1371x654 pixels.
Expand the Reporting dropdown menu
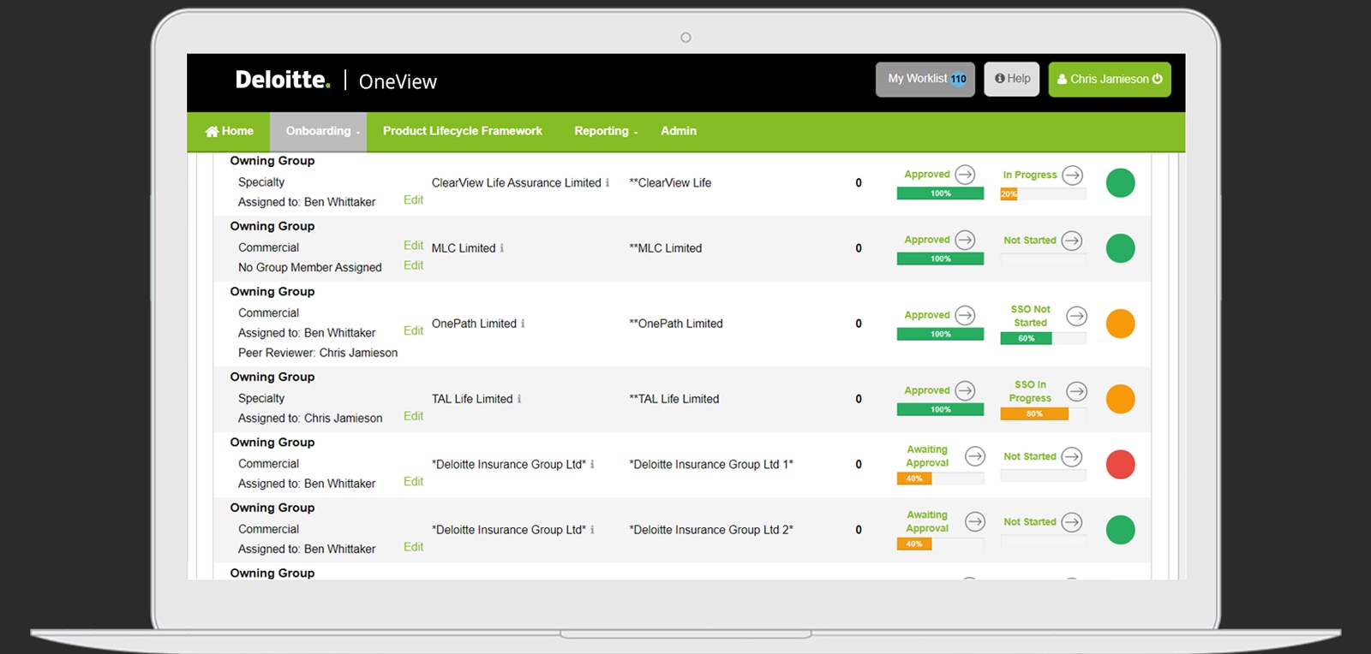pos(606,131)
